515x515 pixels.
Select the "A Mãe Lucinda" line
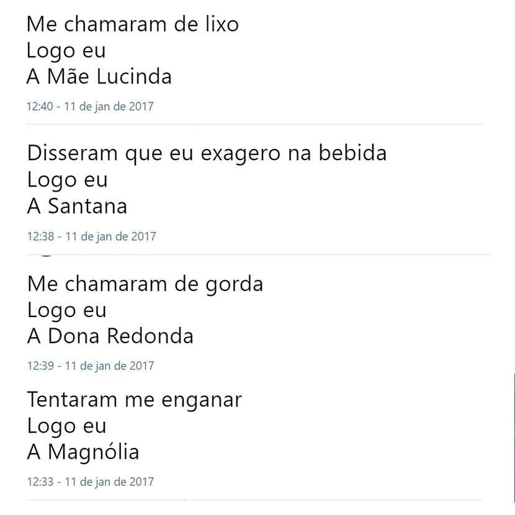(99, 76)
